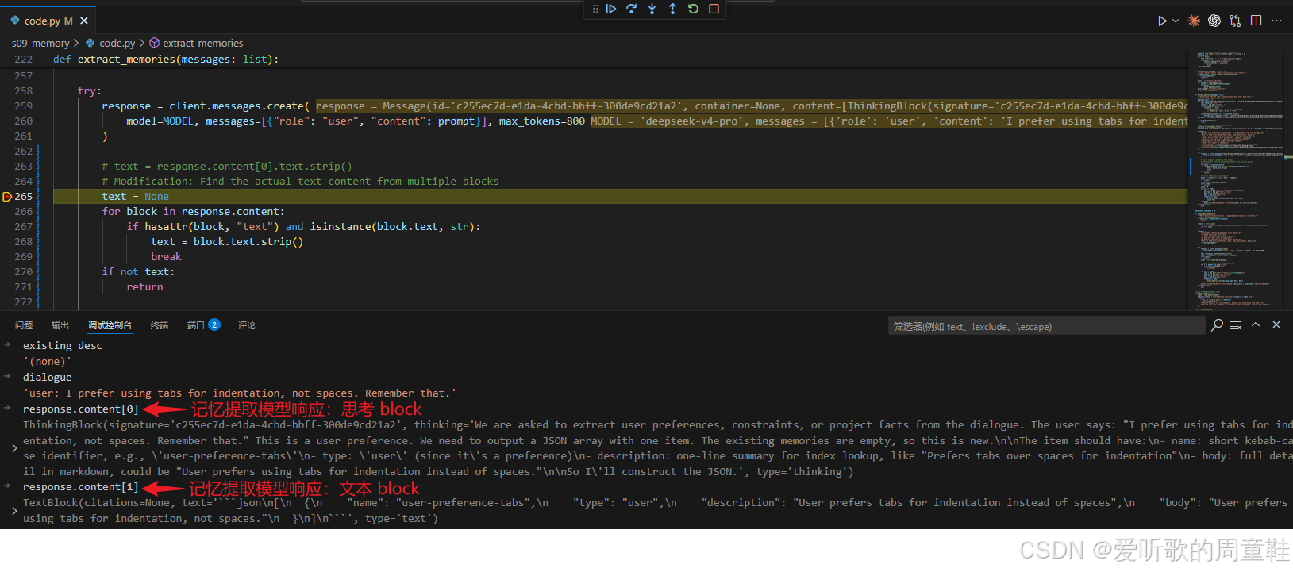1293x572 pixels.
Task: Click the existing_desc console input
Action: coord(63,346)
